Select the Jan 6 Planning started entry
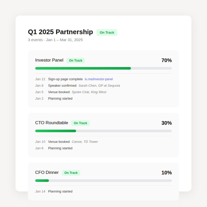Viewport: 207px width, 207px height. tap(60, 148)
